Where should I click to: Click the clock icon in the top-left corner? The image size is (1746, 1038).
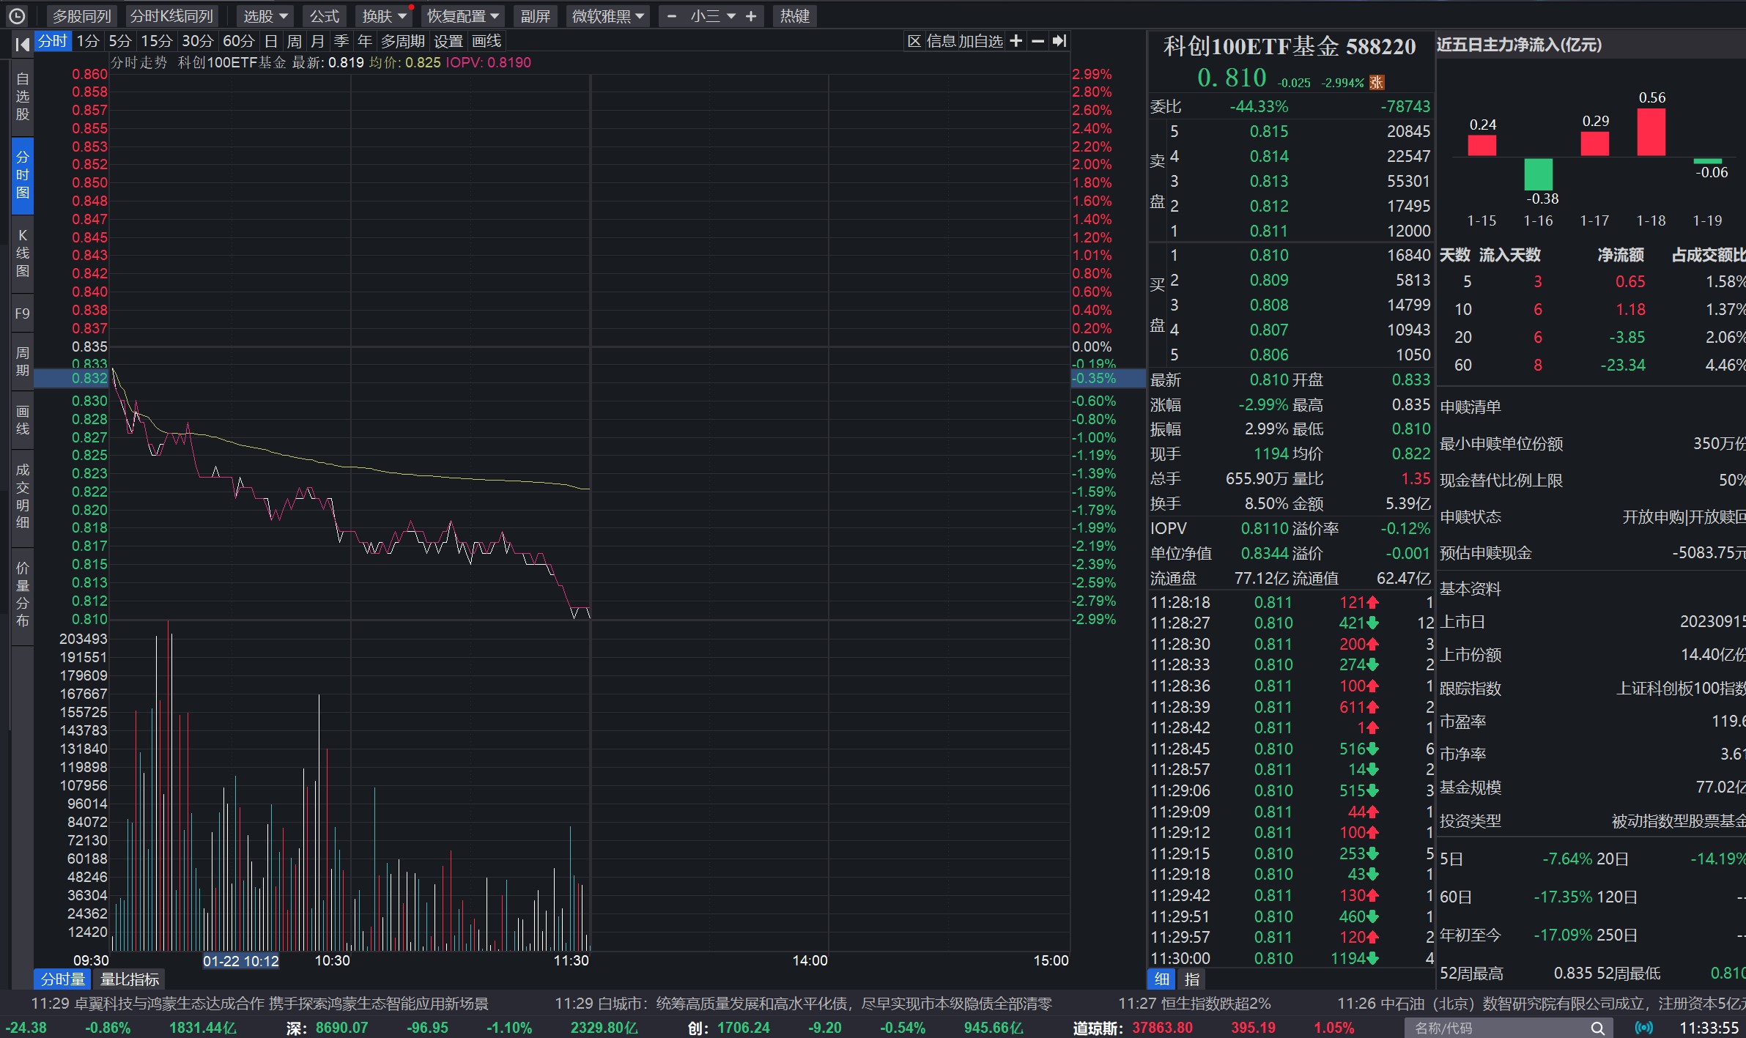tap(16, 15)
